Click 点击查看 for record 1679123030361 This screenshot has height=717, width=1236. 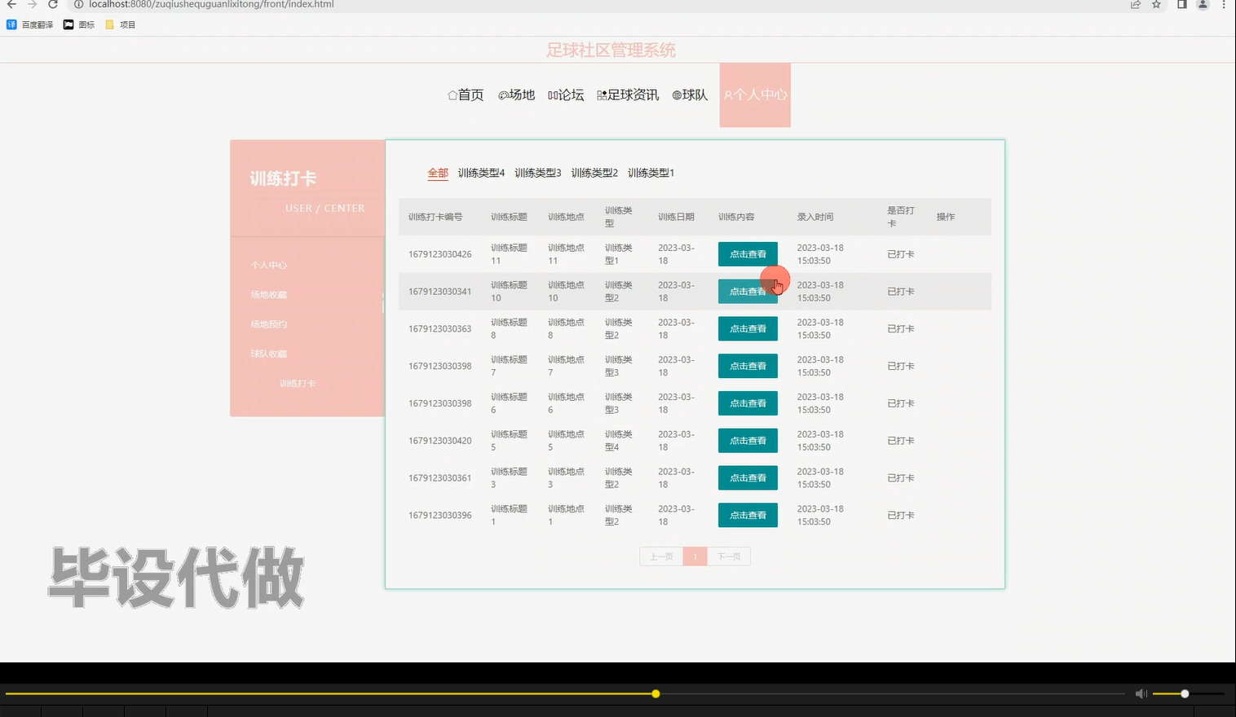(748, 477)
